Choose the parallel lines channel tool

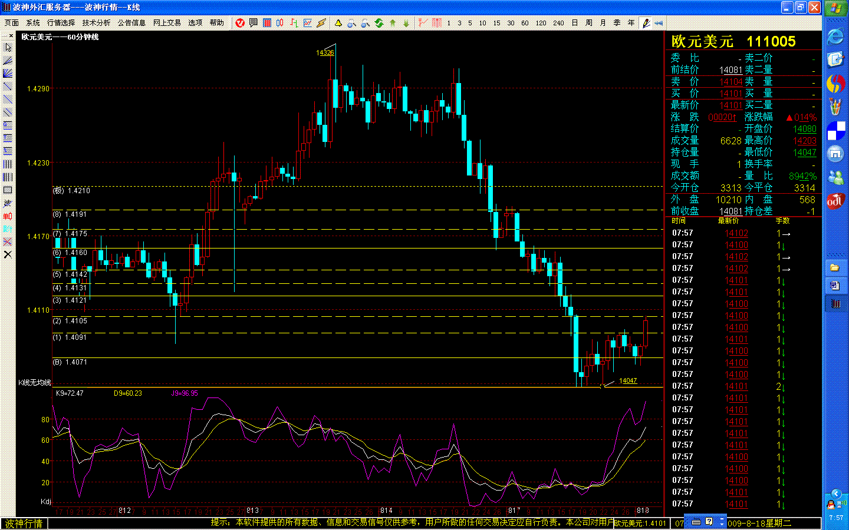pyautogui.click(x=8, y=112)
